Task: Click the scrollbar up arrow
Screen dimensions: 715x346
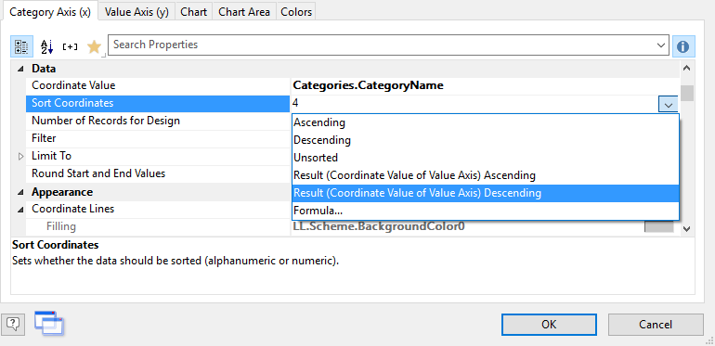Action: pyautogui.click(x=687, y=69)
